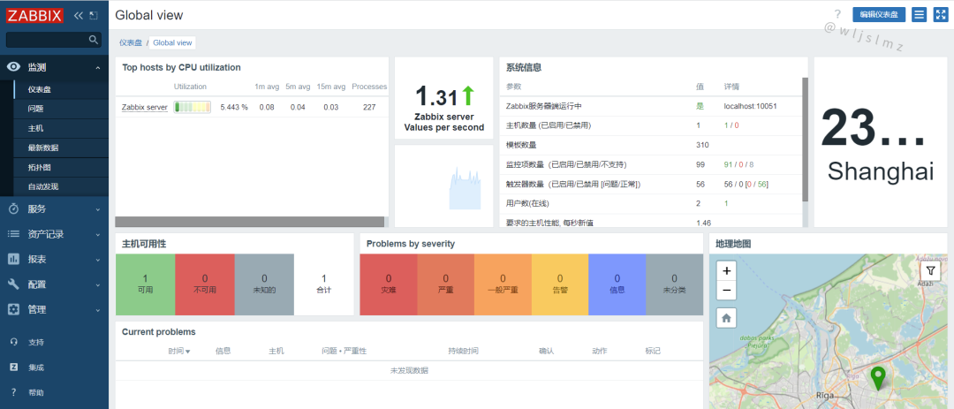Sort problems by 时间 column
Viewport: 954px width, 409px height.
tap(179, 352)
